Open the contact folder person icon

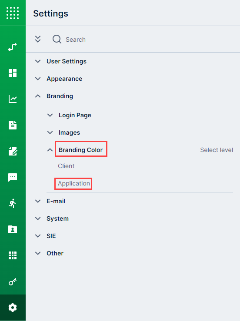click(13, 229)
